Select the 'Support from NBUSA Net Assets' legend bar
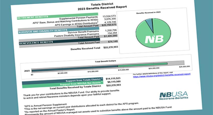The image size is (213, 115). coord(63,84)
